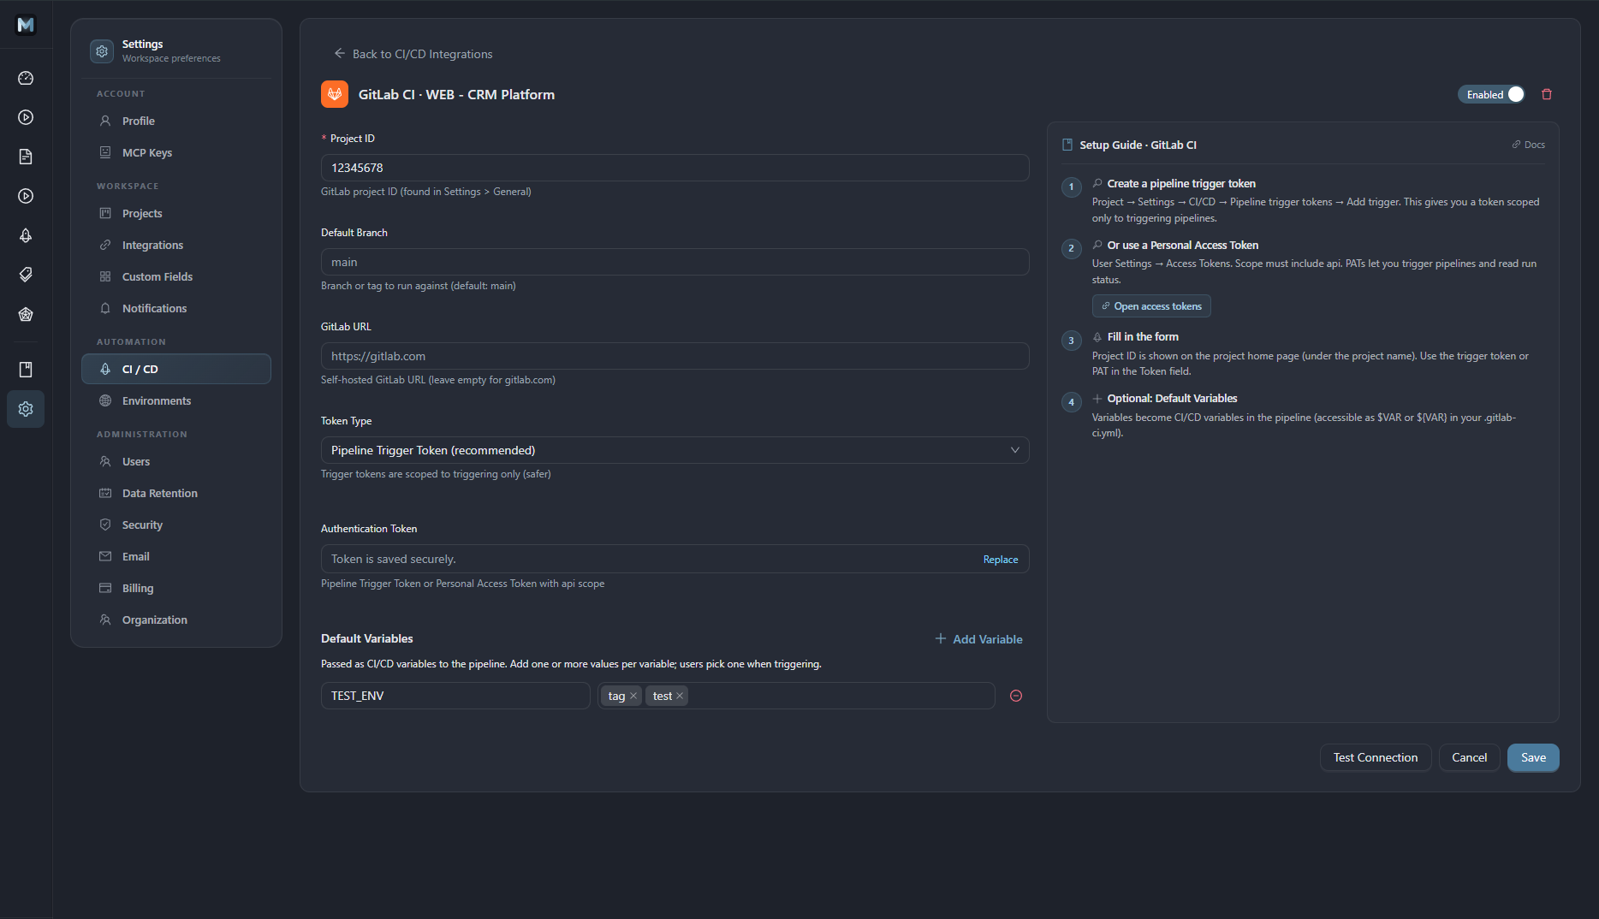Click "Optional: Default Variables" step heading
This screenshot has width=1599, height=919.
(1172, 398)
